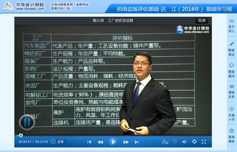Enter fullscreen mode with the expand icon

204,142
